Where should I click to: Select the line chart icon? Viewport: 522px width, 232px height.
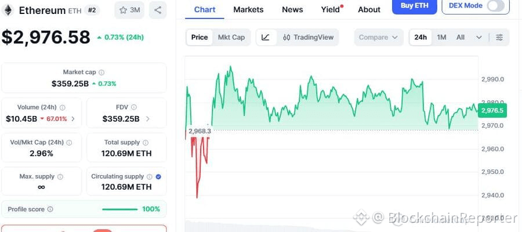[x=266, y=37]
